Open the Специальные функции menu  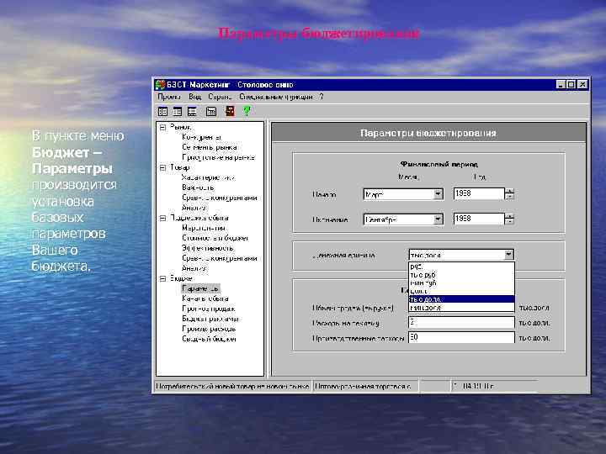278,97
